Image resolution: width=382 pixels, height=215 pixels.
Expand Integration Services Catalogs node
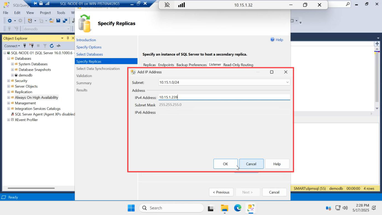click(x=9, y=109)
